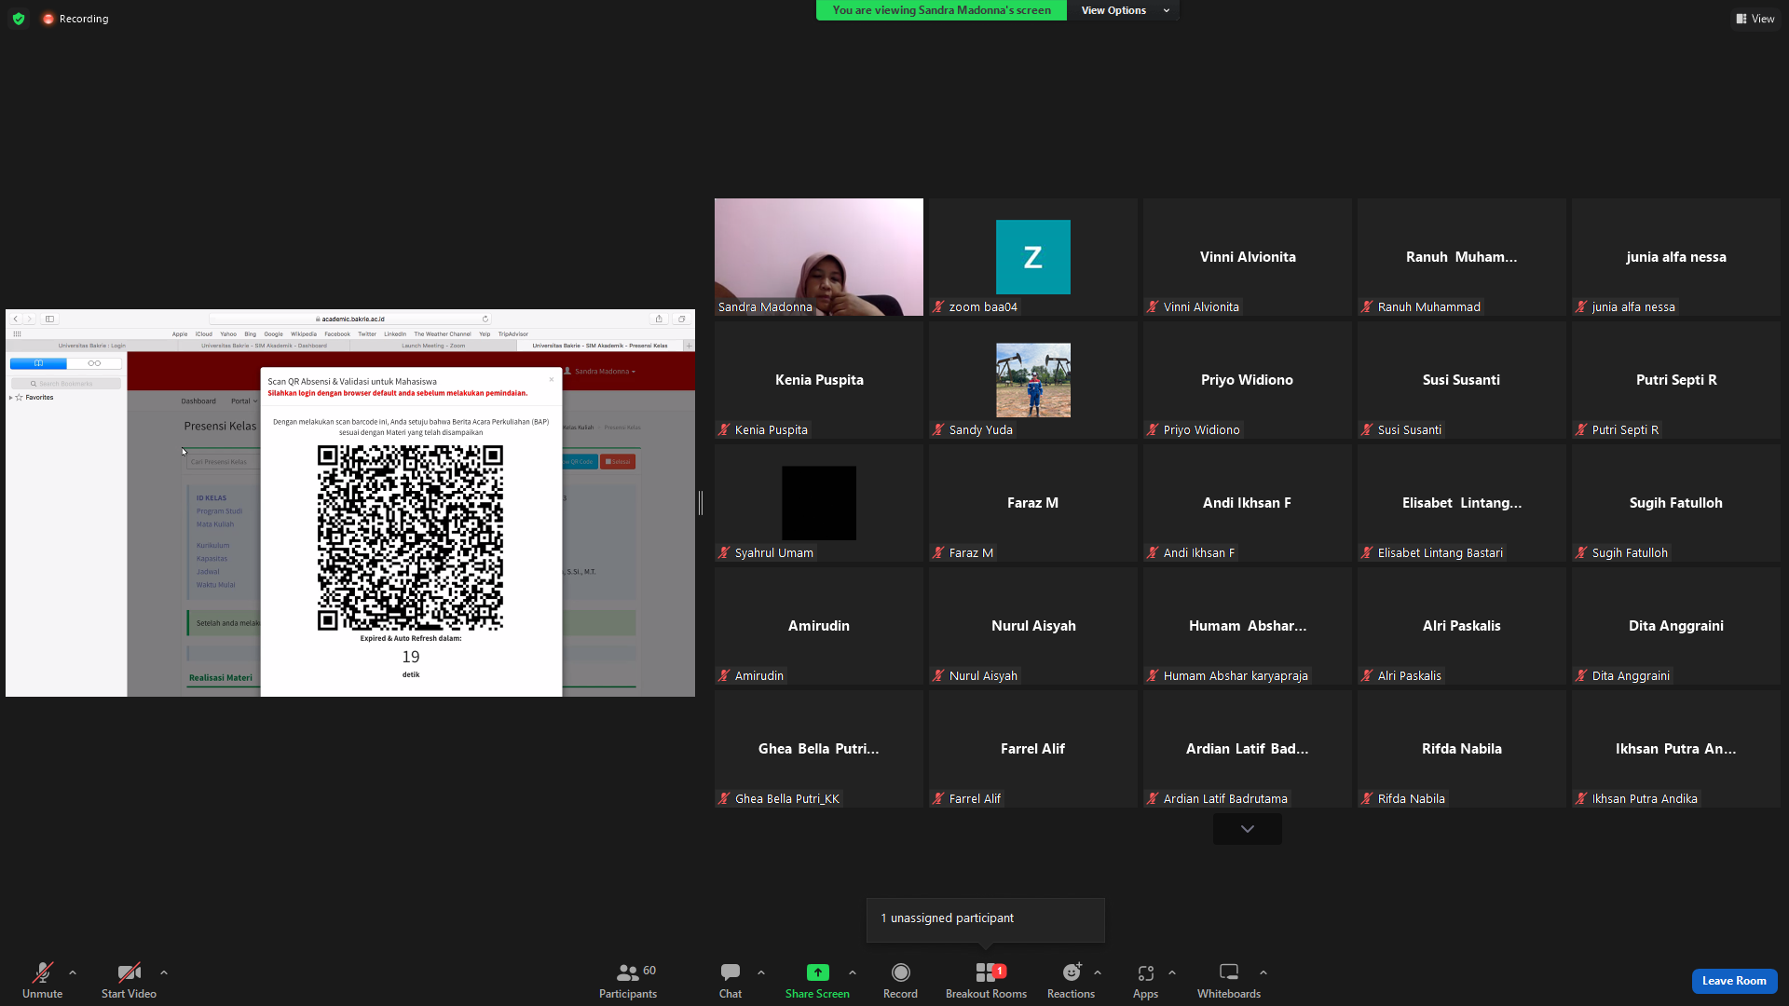
Task: Click the Search Bookmarks field in Safari sidebar
Action: coord(66,384)
